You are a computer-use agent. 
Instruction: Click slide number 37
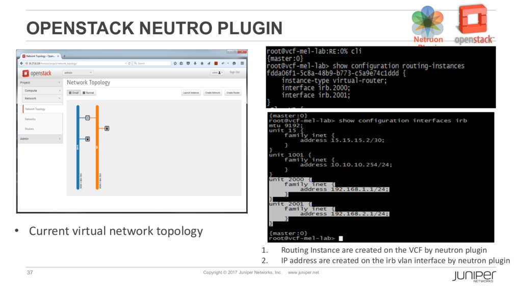[x=30, y=273]
